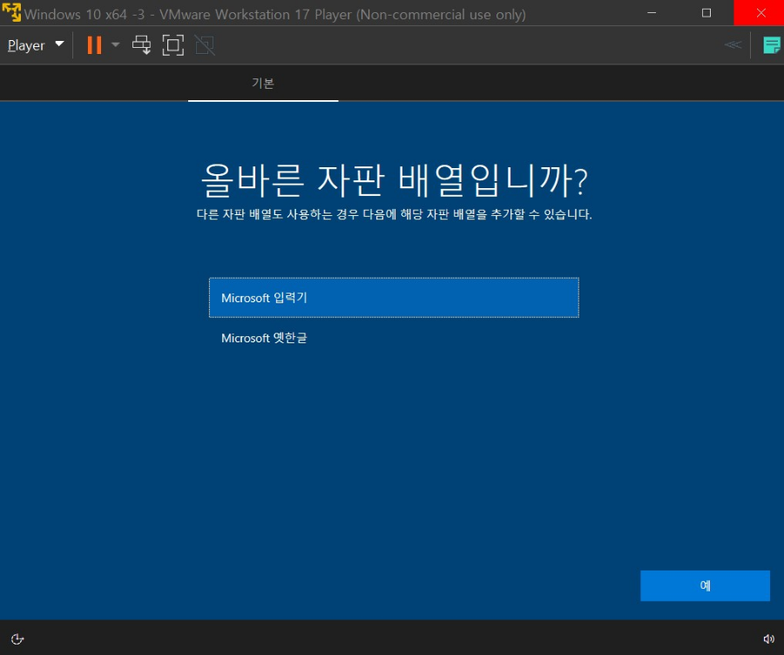This screenshot has width=784, height=655.
Task: Enter full screen mode
Action: (173, 45)
